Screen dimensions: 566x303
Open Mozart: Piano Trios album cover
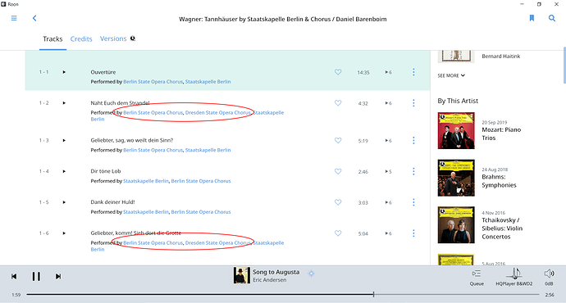click(456, 130)
